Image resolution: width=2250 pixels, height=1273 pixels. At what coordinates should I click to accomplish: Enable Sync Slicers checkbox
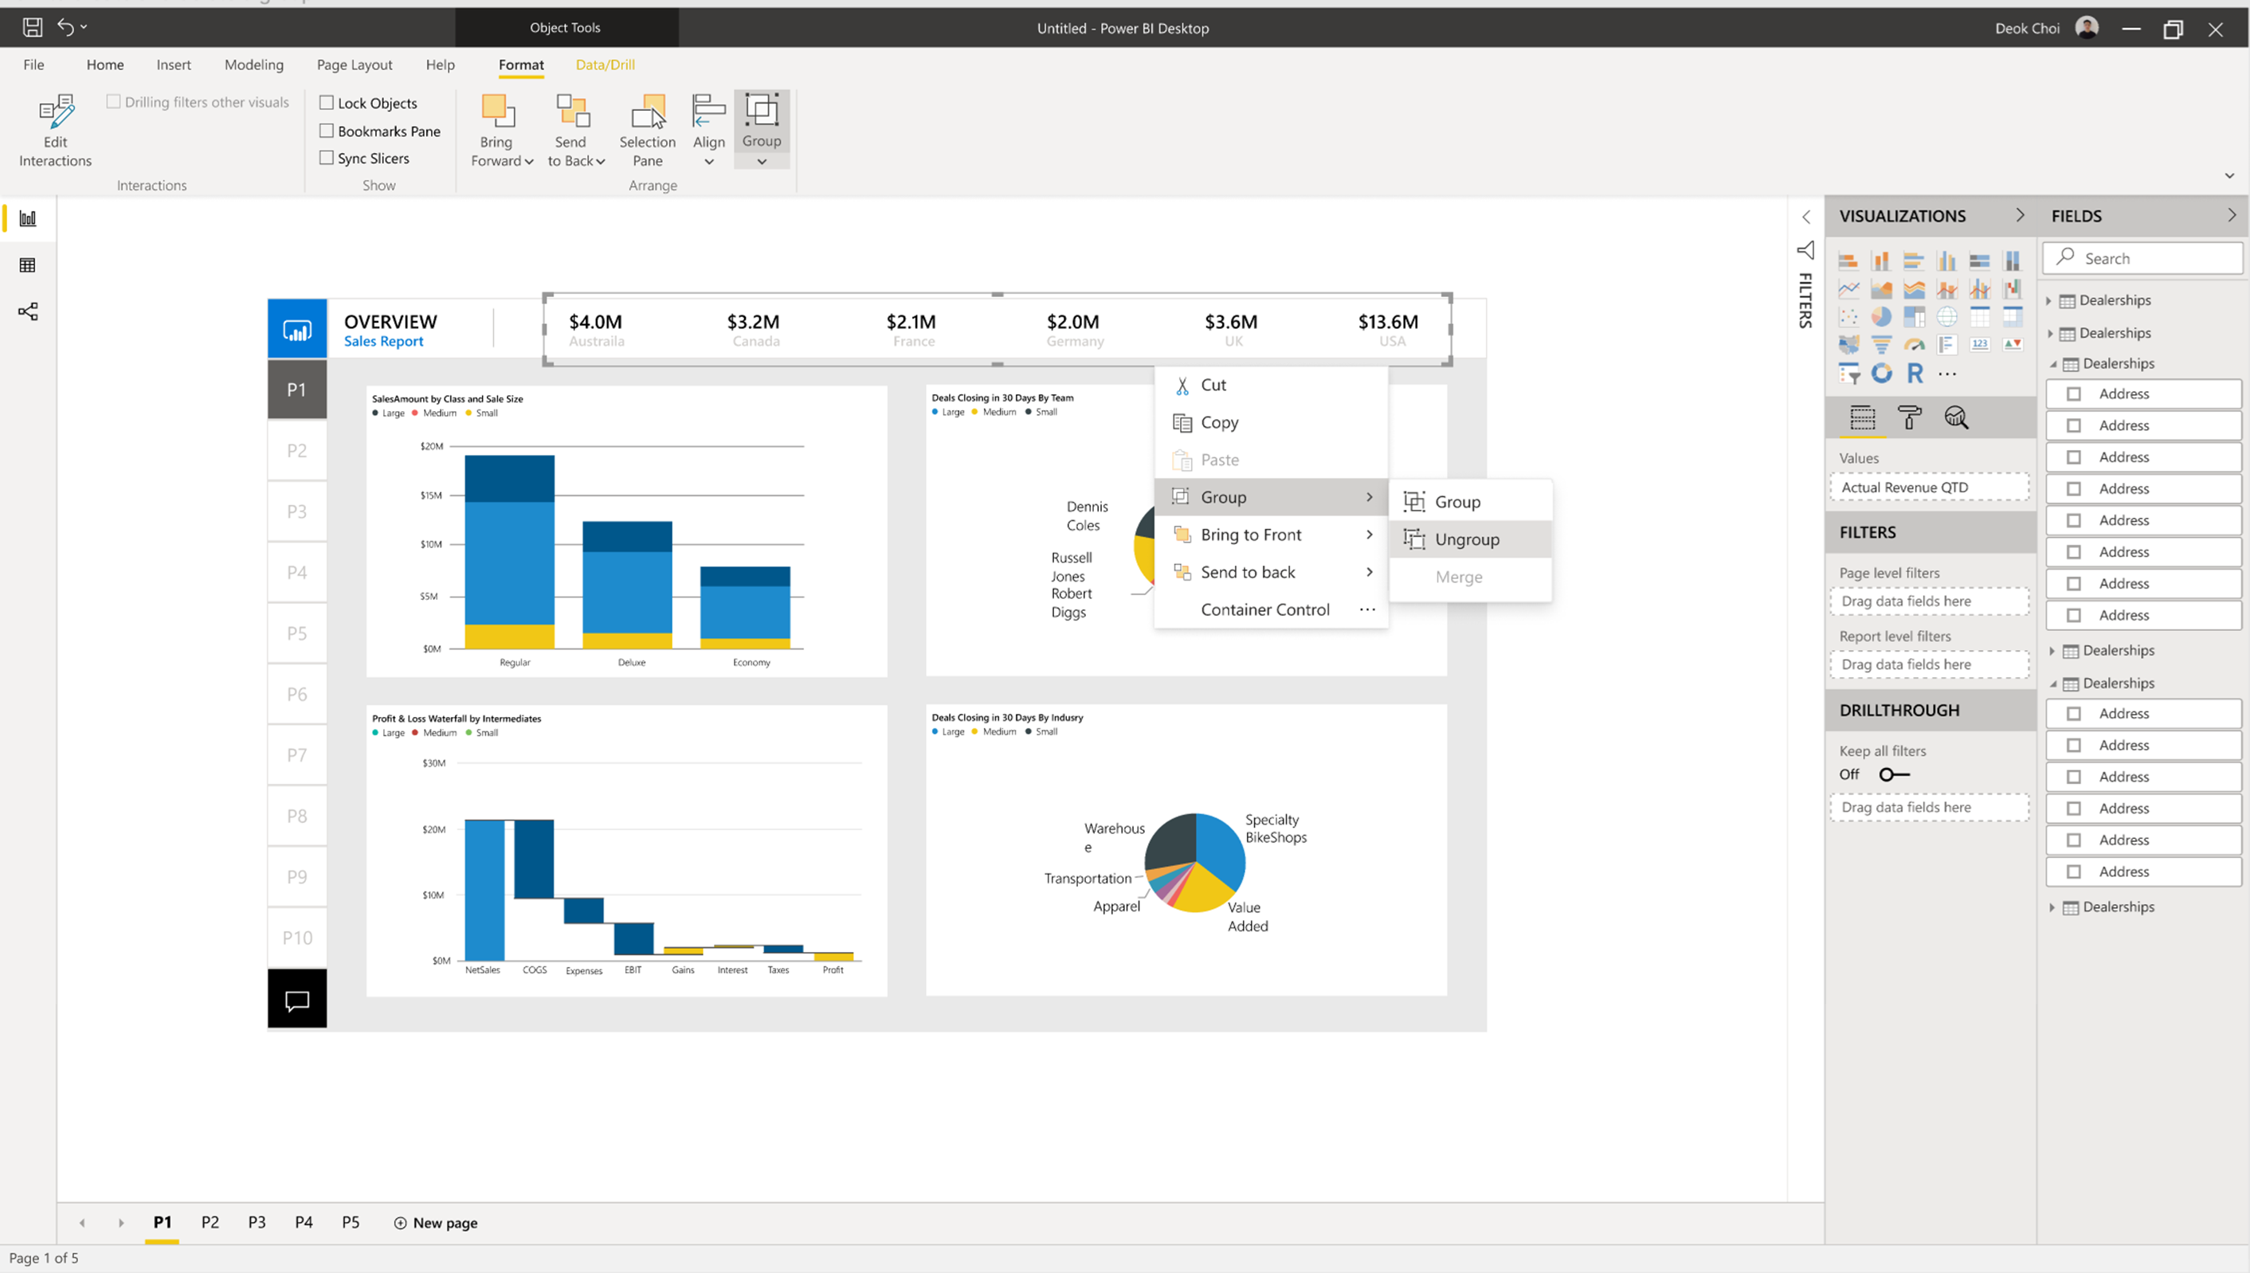(326, 158)
